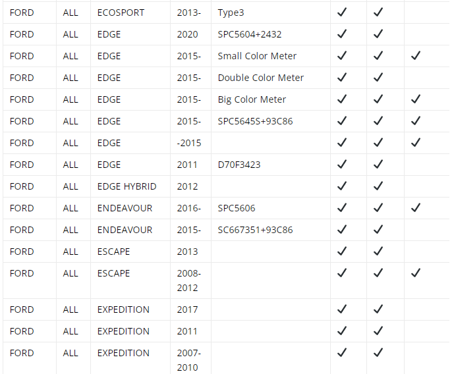Click the third checkmark in the ESCAPE 2008-2012 row
The width and height of the screenshot is (454, 374).
[416, 273]
